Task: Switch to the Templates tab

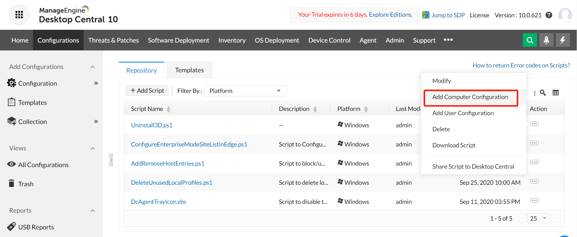Action: (x=189, y=70)
